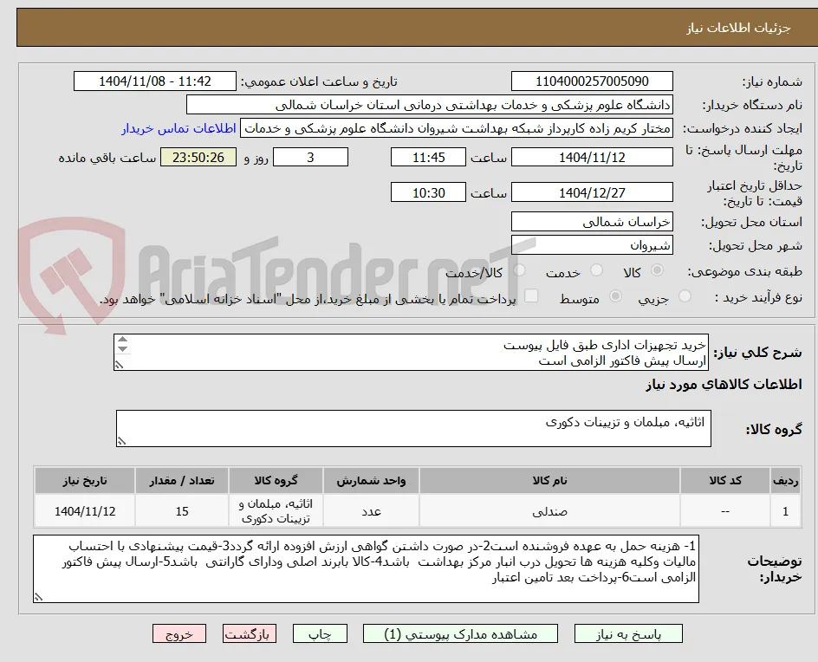Image resolution: width=818 pixels, height=662 pixels.
Task: Click the اطلاعات کالاهای مورد نیاز heading
Action: coord(724,385)
